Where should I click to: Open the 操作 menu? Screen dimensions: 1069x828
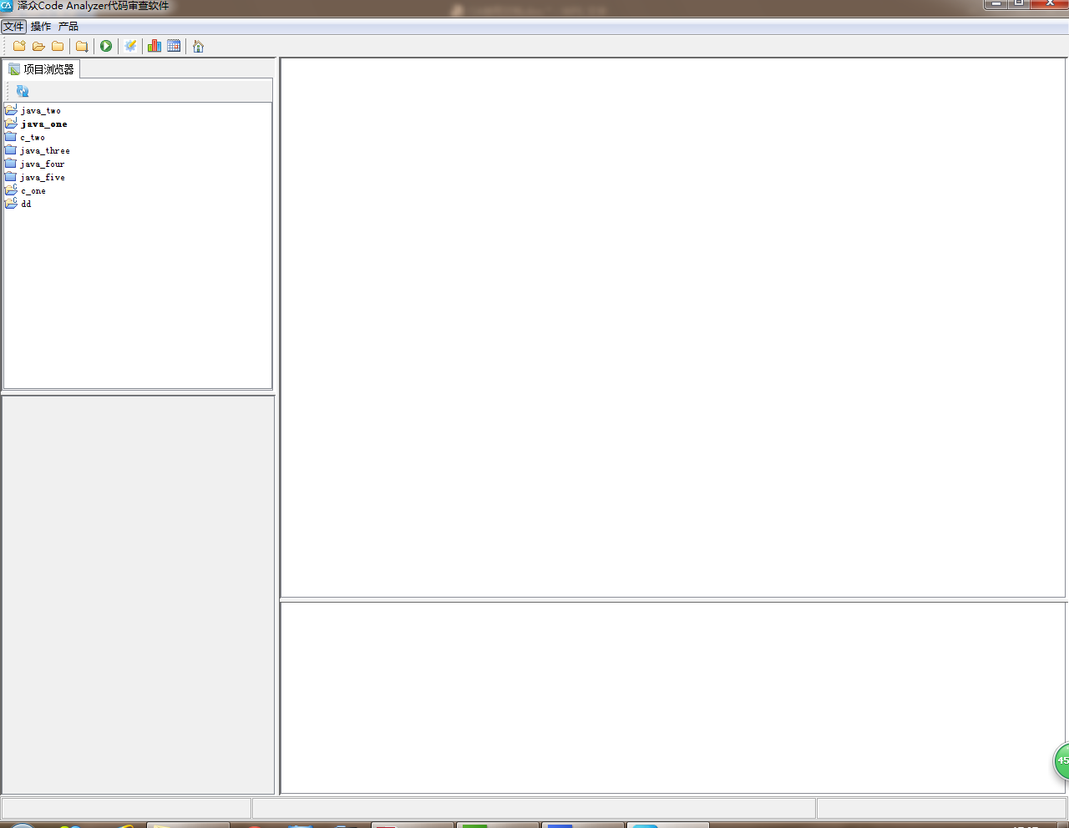(41, 27)
